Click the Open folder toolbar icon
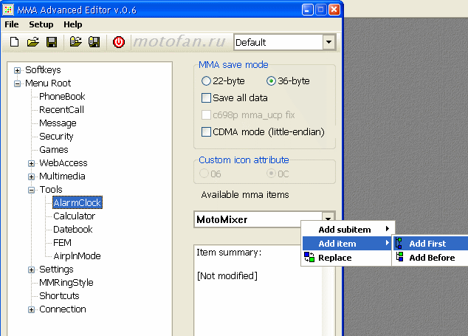 point(32,42)
